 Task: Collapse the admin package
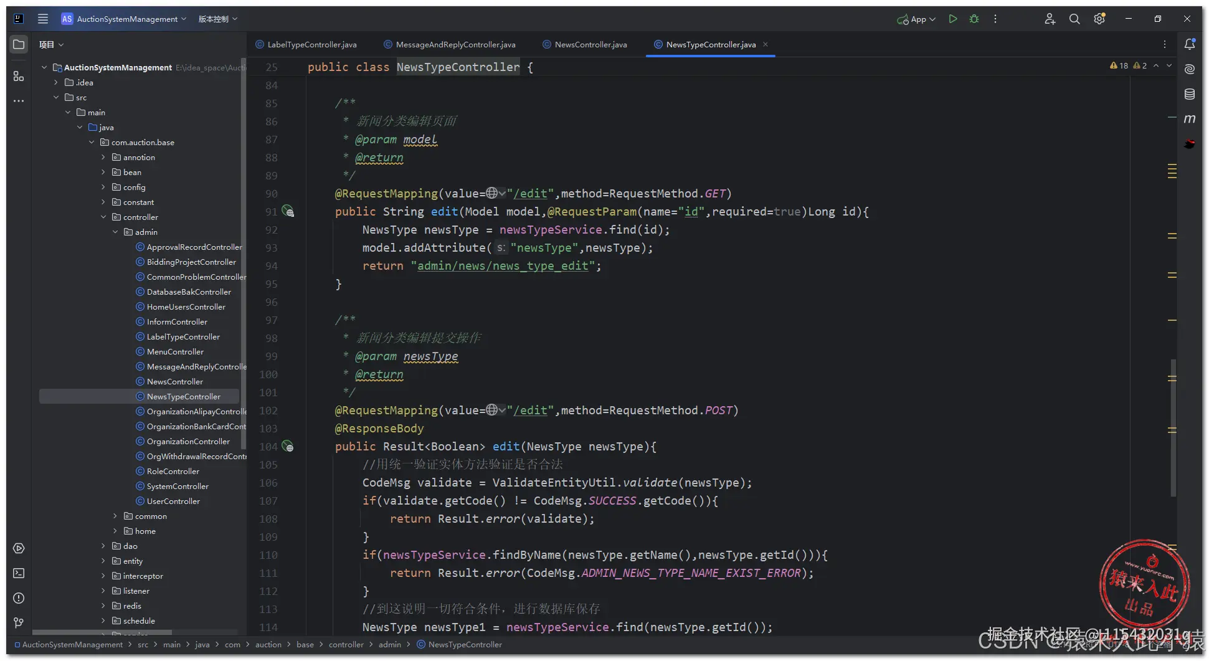115,232
